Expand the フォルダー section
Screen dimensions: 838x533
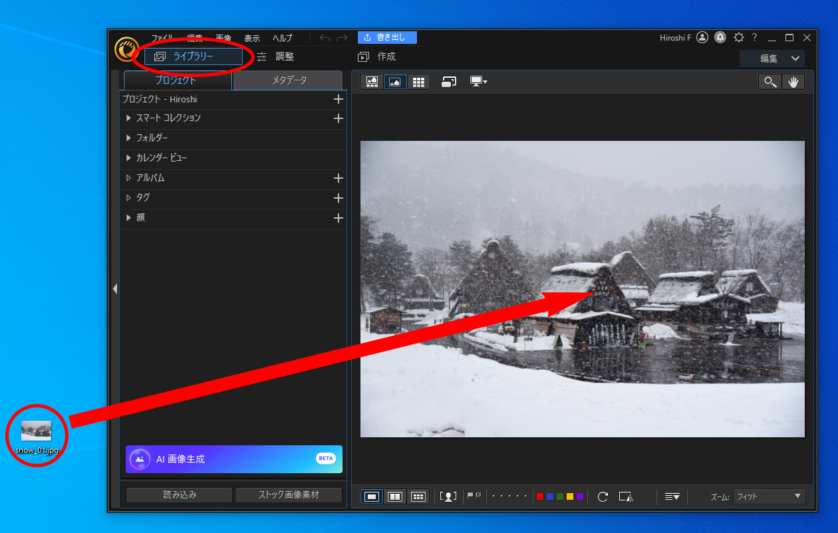point(129,138)
